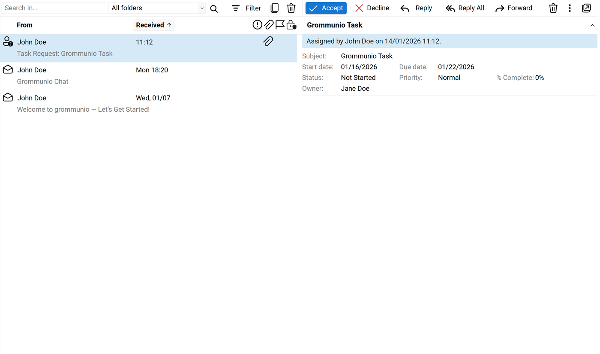
Task: Click the Not Started status value
Action: pyautogui.click(x=358, y=77)
